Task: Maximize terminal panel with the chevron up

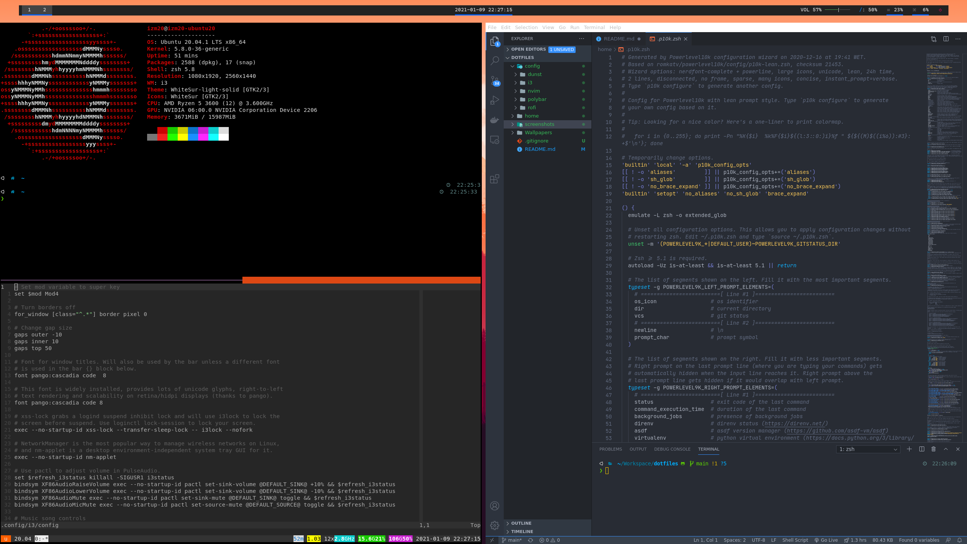Action: click(x=946, y=449)
